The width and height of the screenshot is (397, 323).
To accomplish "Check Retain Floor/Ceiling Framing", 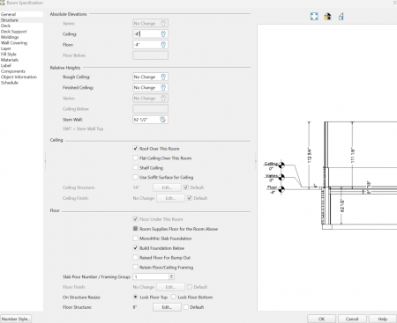I will (x=135, y=267).
